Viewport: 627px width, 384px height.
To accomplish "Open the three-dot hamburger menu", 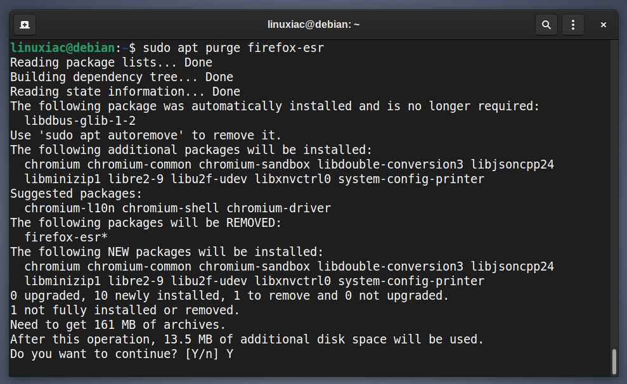I will [x=573, y=25].
